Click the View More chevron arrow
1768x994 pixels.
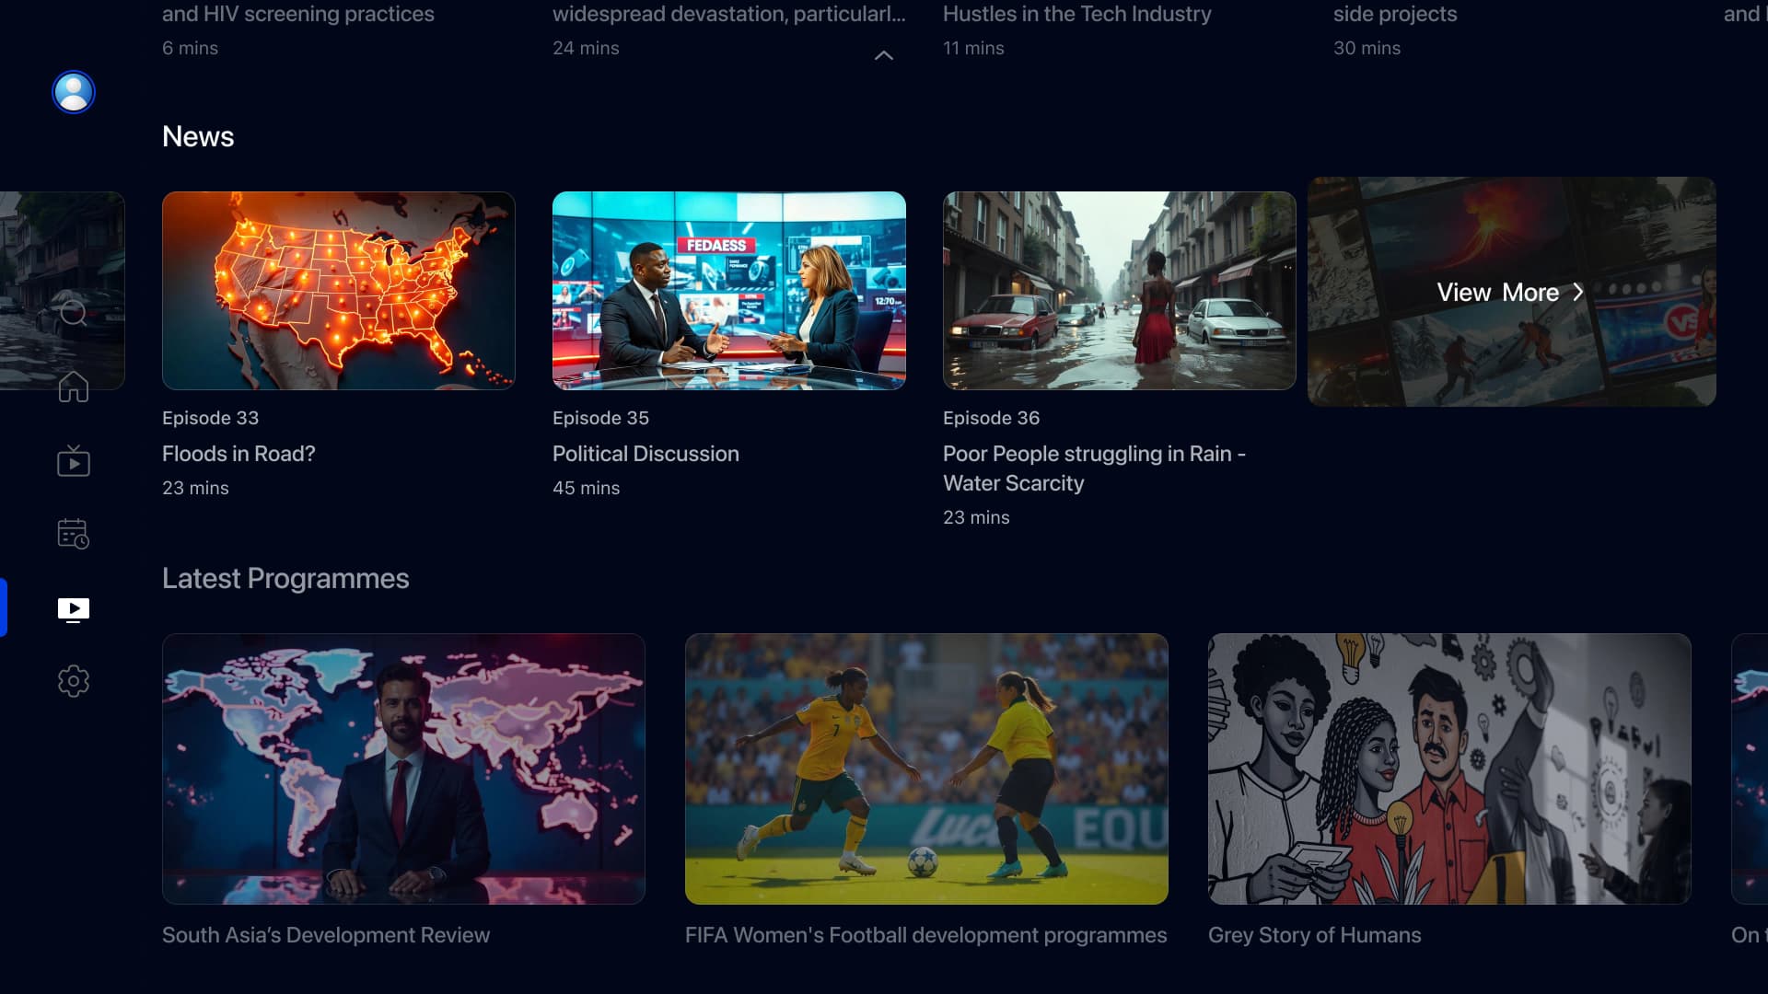[1578, 292]
